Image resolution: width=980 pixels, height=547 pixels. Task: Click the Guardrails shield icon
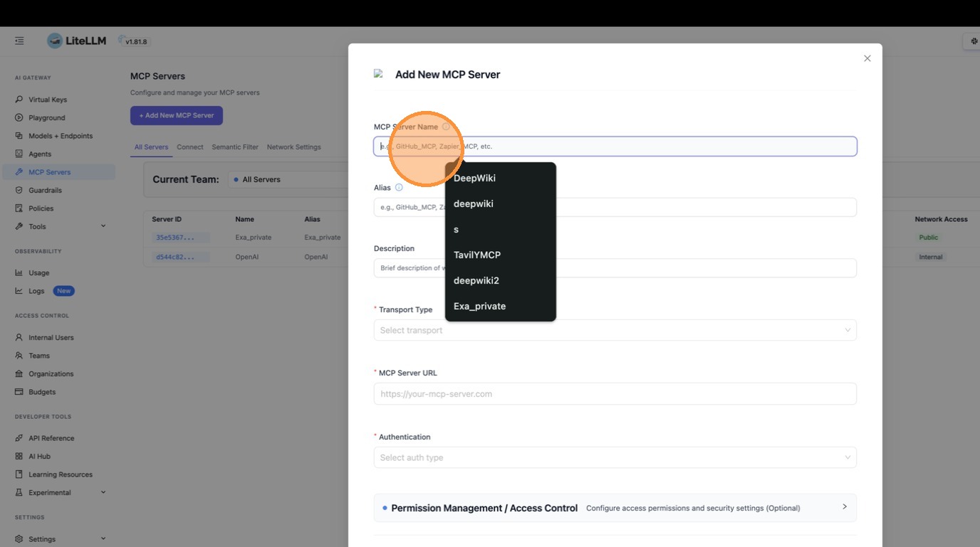[19, 190]
